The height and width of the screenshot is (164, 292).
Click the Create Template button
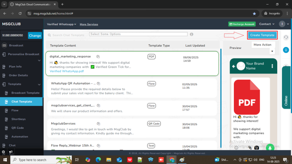(262, 35)
